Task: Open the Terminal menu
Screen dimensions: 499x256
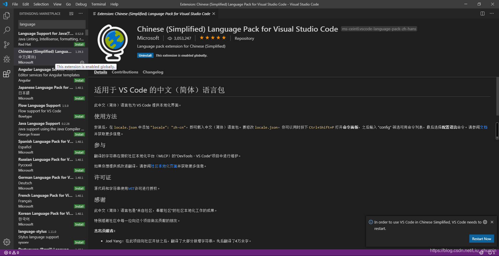Action: coord(98,4)
